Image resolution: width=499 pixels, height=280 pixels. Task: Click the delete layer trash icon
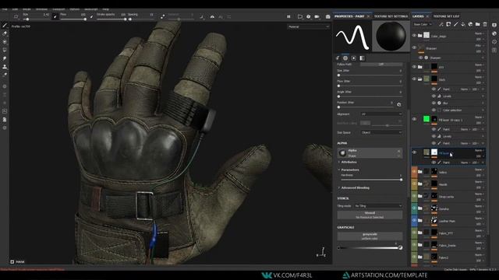(485, 24)
